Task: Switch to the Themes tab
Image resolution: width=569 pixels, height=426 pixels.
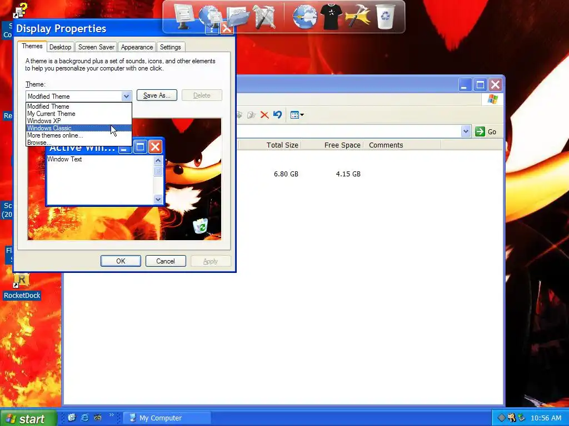Action: pyautogui.click(x=32, y=46)
